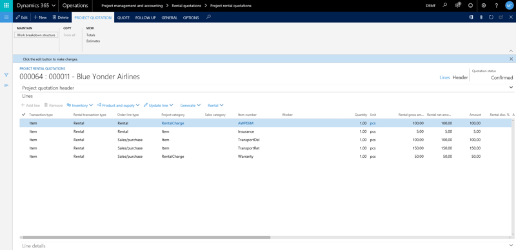Open the filter pane funnel icon
The width and height of the screenshot is (516, 250).
click(6, 75)
